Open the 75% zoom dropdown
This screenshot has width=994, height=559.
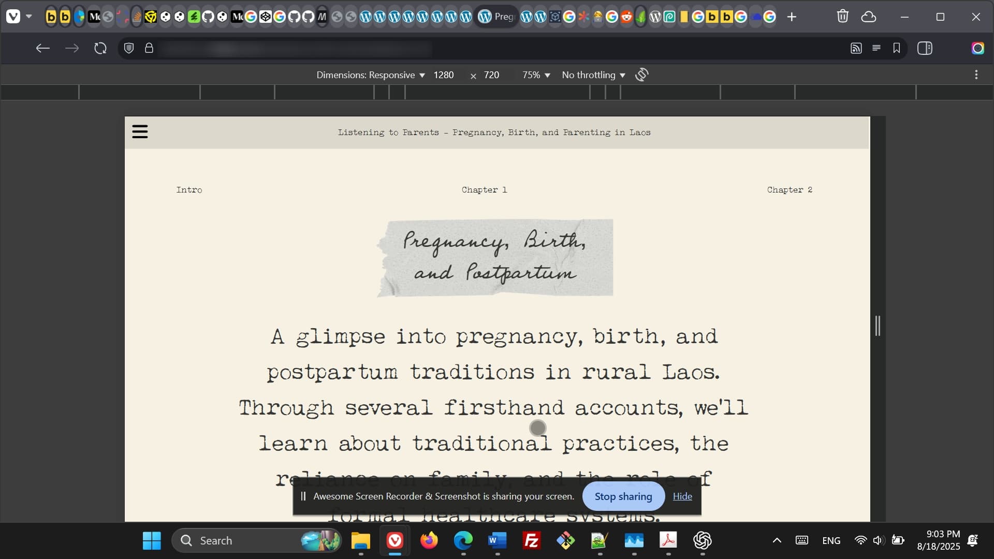535,75
